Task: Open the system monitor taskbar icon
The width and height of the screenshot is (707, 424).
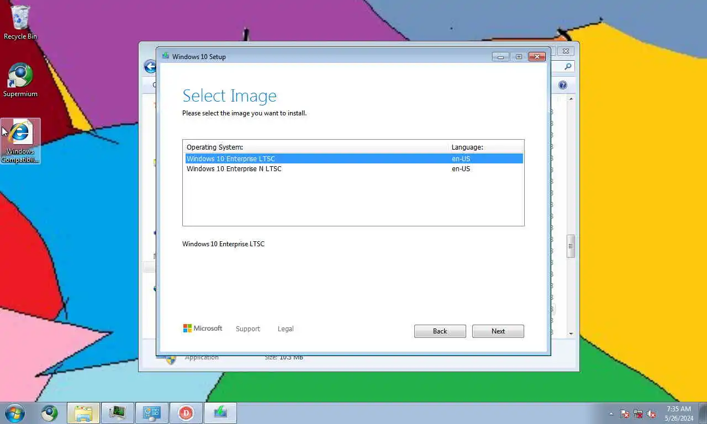Action: point(117,413)
